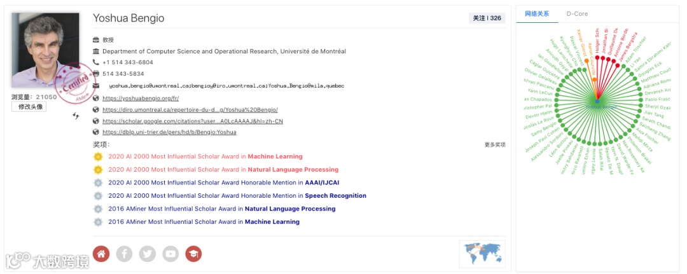687x274 pixels.
Task: Click the small swap arrows icon under avatar
Action: point(76,116)
